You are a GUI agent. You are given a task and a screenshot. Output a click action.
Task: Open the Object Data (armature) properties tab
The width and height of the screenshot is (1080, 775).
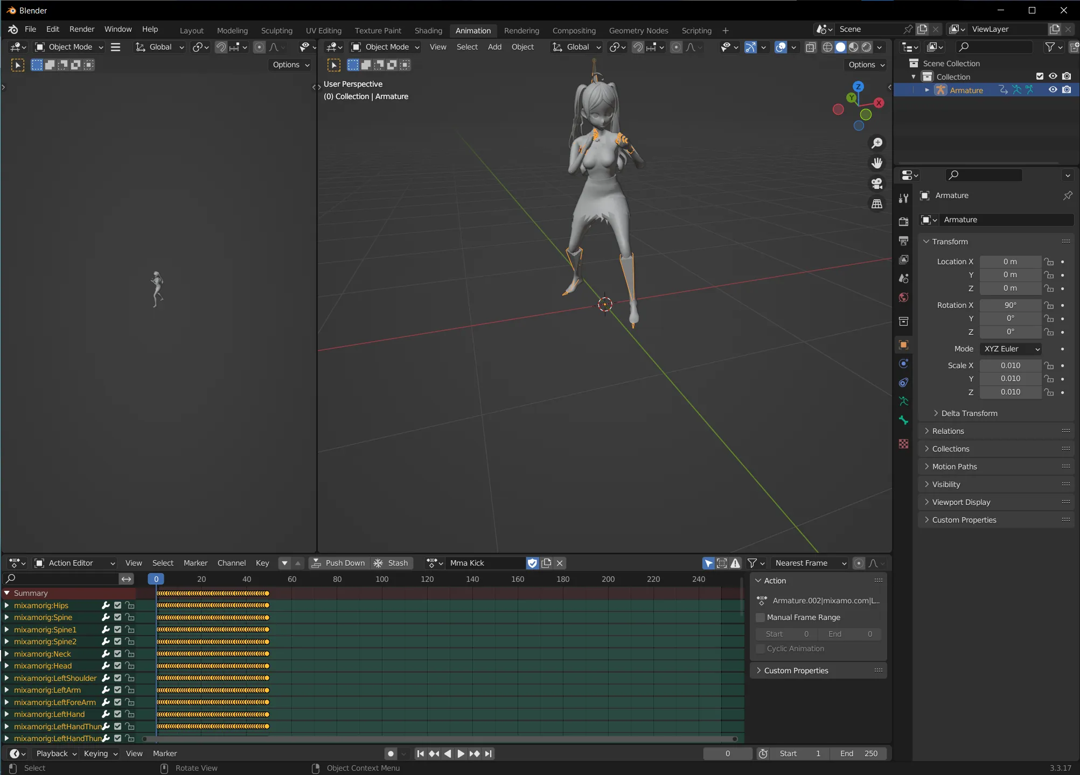point(904,401)
